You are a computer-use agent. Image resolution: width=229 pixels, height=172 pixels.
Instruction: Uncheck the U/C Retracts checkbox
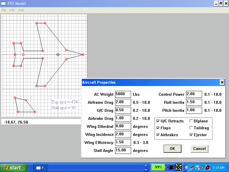(x=158, y=121)
